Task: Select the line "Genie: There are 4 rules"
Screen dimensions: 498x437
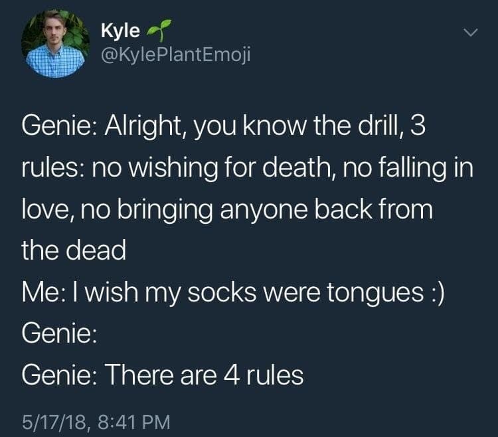Action: (163, 376)
